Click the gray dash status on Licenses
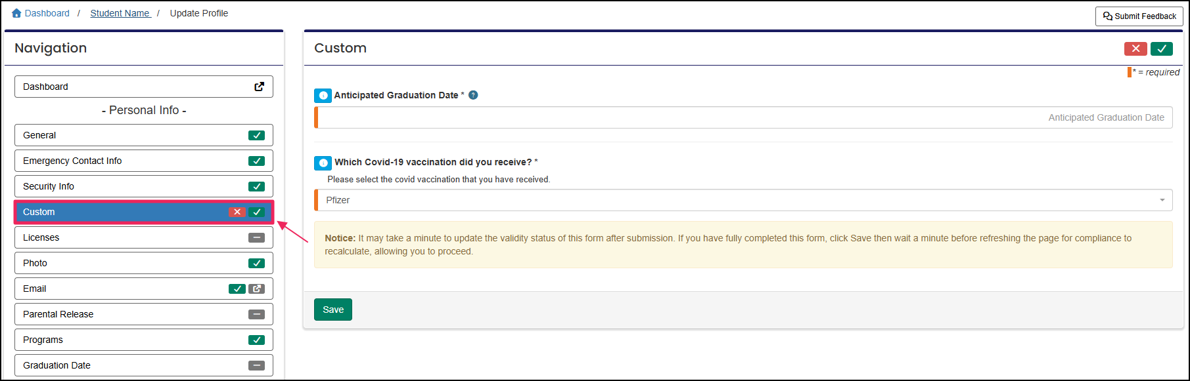 256,237
